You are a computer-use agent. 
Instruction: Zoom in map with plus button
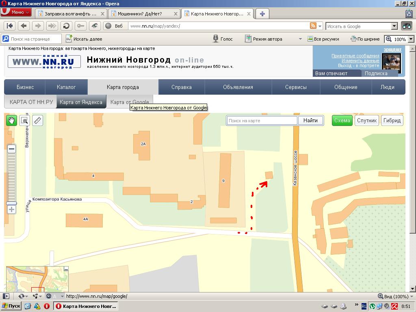click(x=11, y=210)
